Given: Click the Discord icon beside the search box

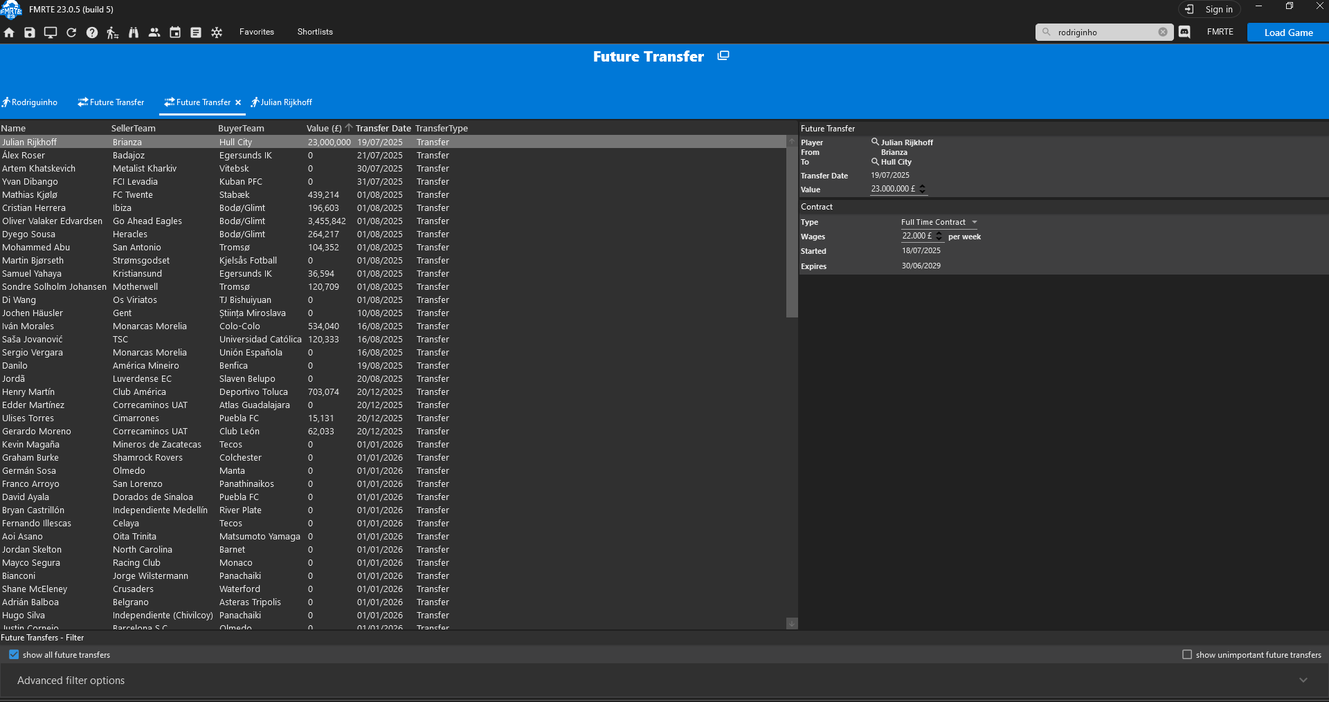Looking at the screenshot, I should (1184, 32).
